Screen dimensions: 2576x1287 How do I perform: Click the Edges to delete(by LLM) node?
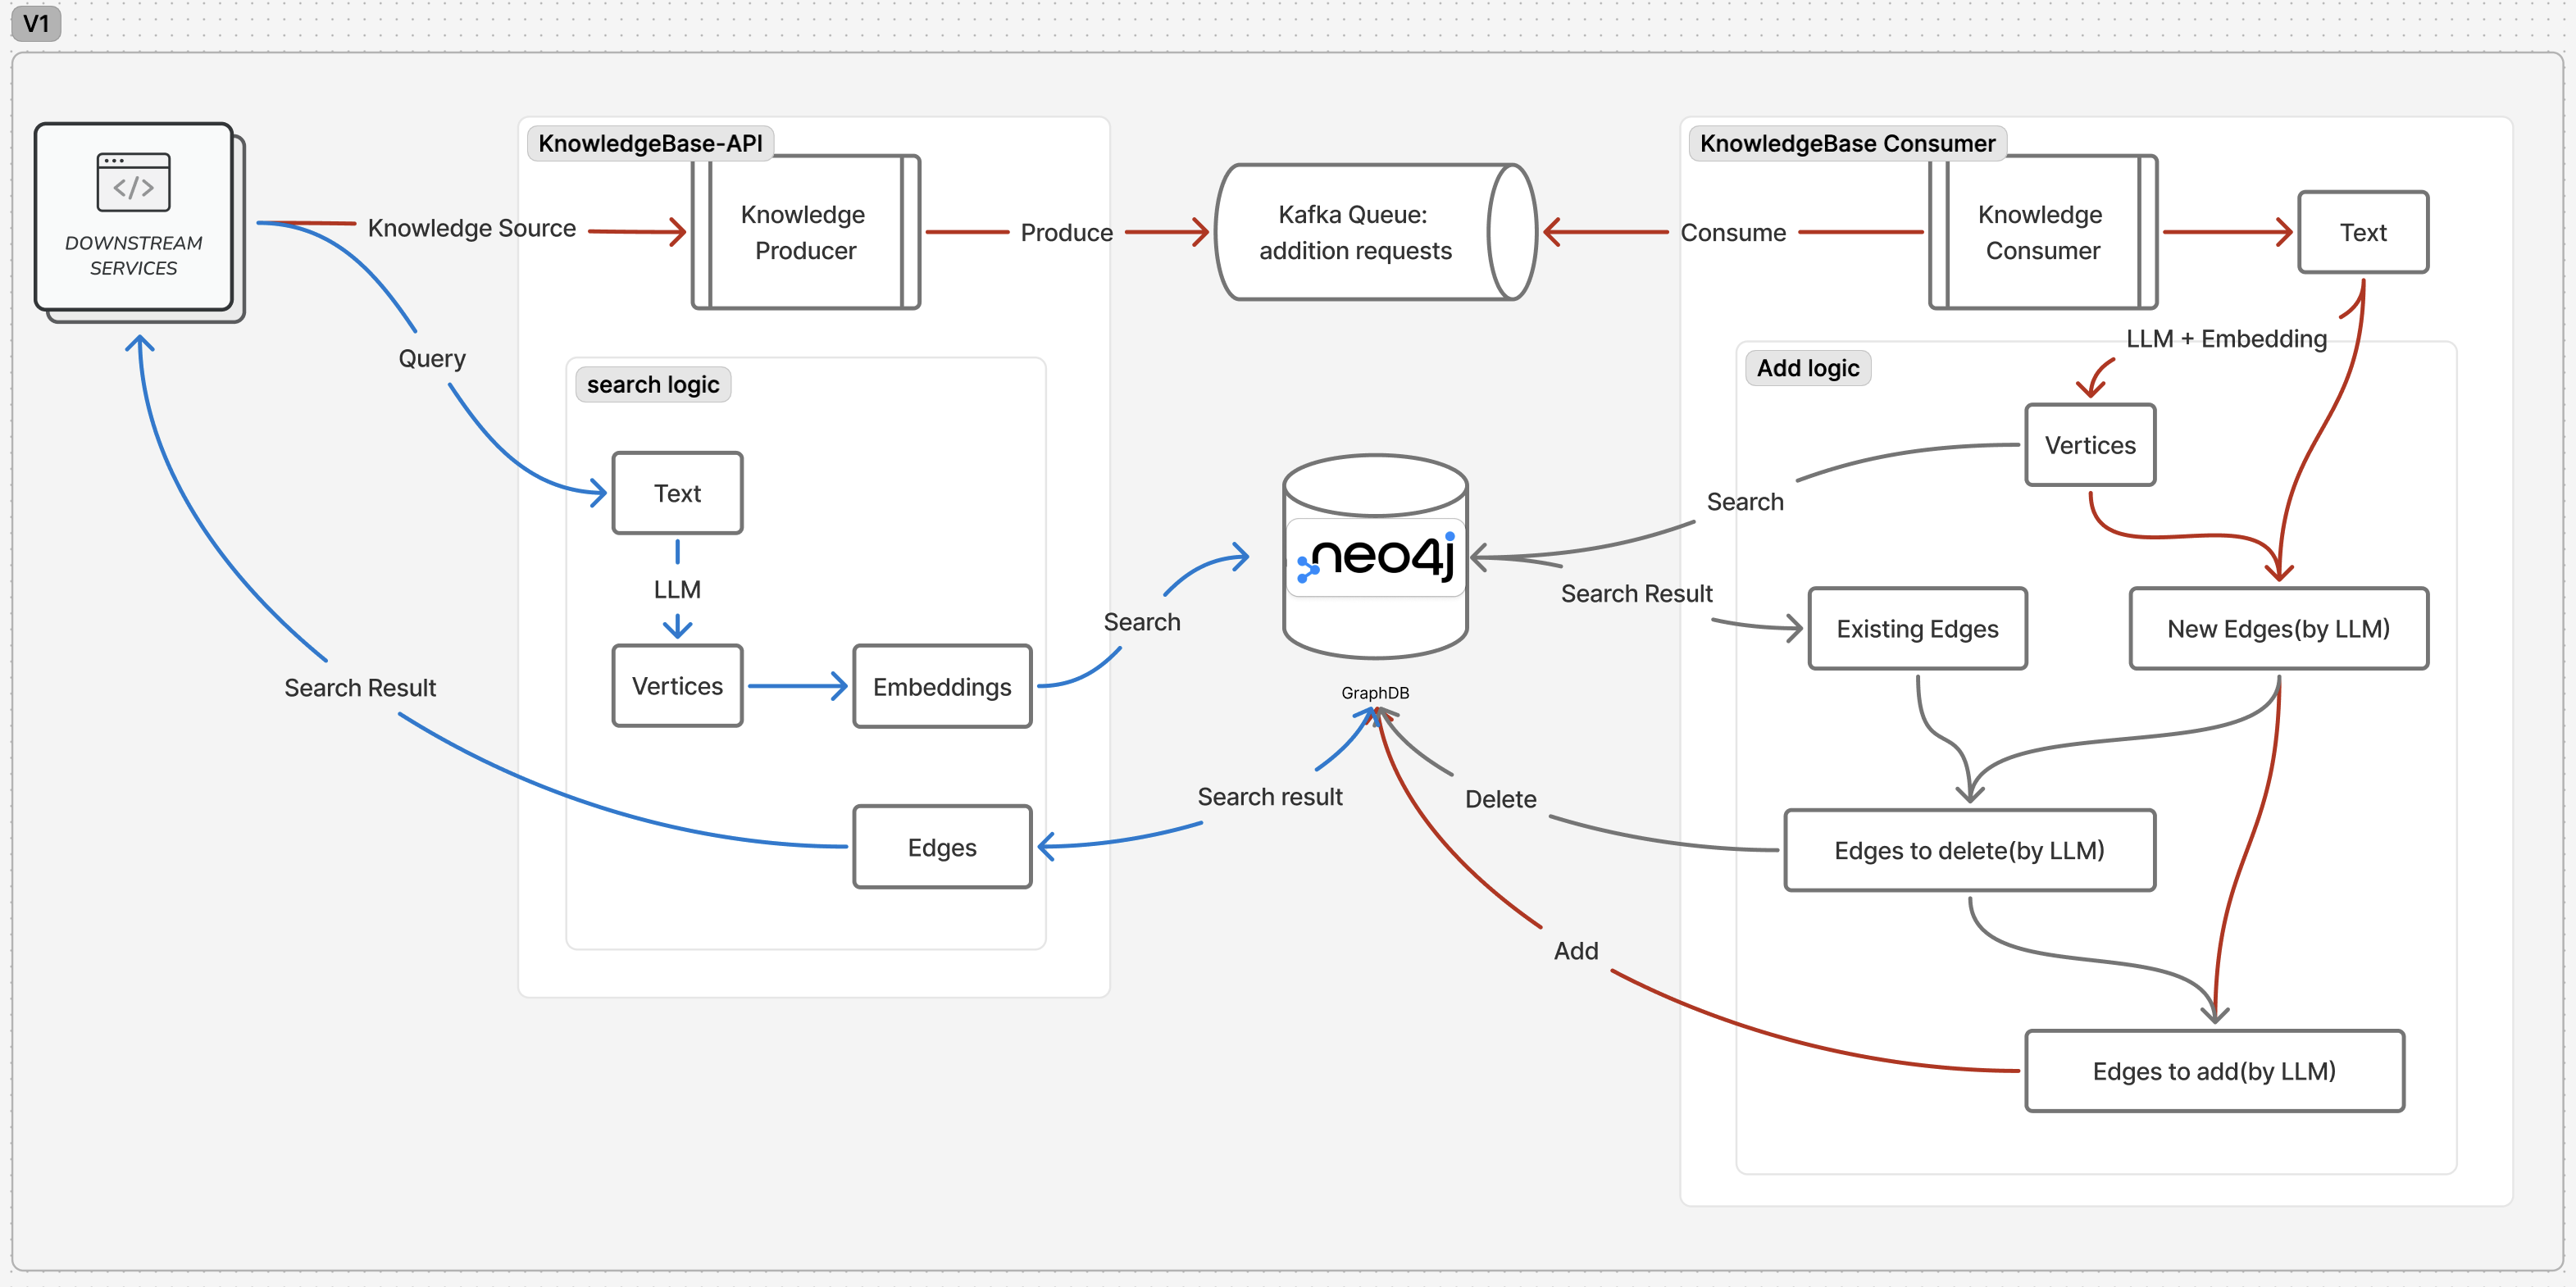point(1969,851)
